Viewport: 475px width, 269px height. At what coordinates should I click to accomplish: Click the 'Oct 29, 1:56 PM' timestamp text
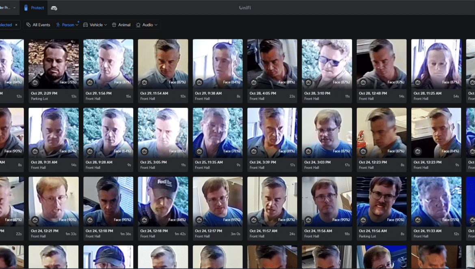99,93
